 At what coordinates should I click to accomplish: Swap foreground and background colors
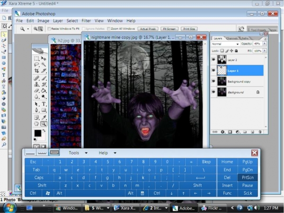(44, 131)
